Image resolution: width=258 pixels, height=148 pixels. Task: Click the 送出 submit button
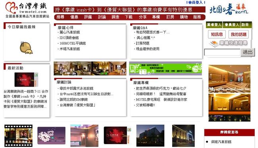point(248,52)
